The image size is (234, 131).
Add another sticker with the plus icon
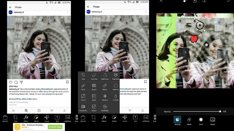click(x=195, y=1)
